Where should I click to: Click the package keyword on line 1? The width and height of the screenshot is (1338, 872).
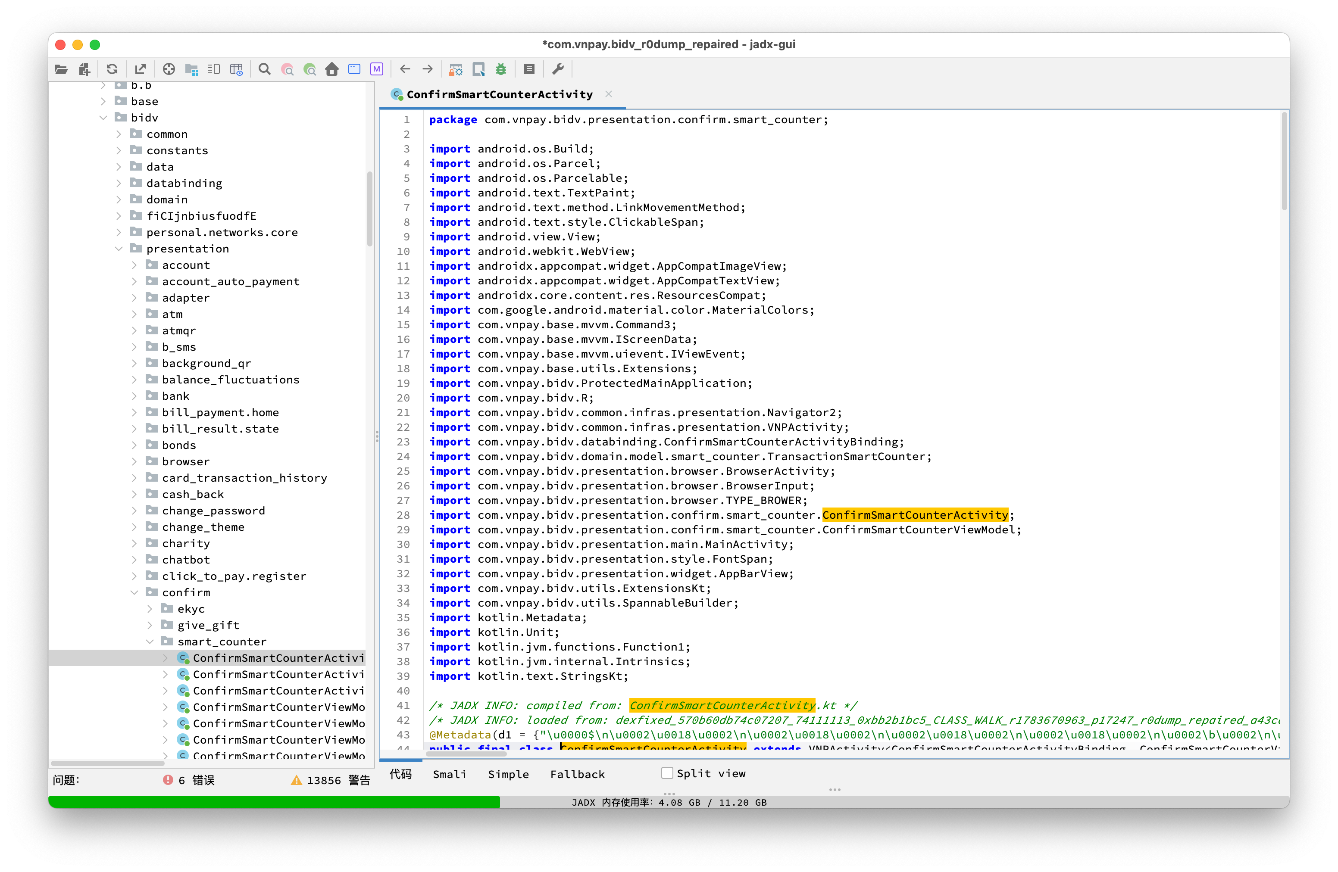pos(453,119)
